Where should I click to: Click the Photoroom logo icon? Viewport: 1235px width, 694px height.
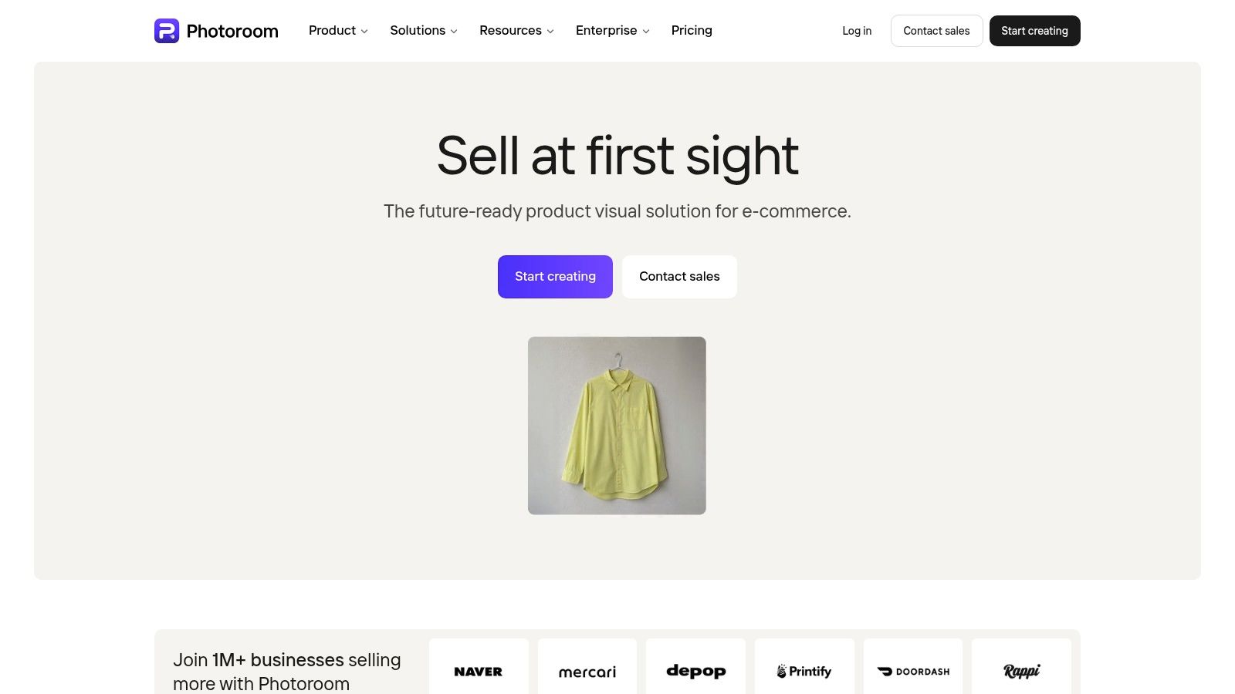[167, 31]
